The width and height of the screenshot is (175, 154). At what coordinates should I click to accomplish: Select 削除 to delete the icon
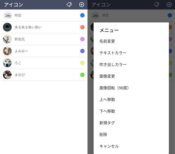(x=103, y=134)
